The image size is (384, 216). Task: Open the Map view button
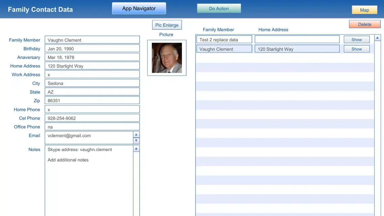click(364, 10)
